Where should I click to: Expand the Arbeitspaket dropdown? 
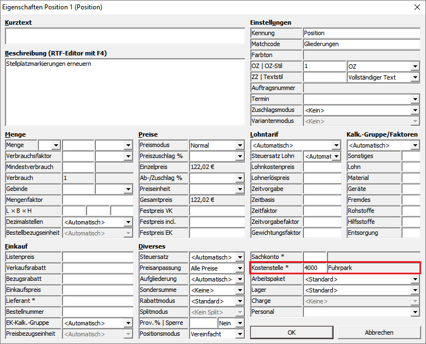tap(415, 279)
